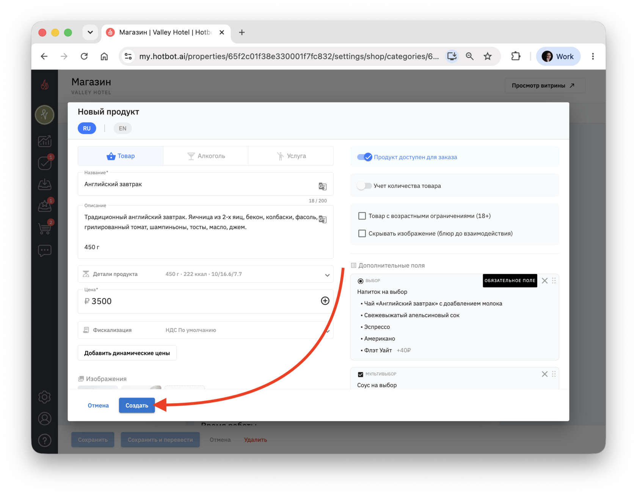The width and height of the screenshot is (637, 495).
Task: Click the Свежевыжатый апельсиновый сок option
Action: [412, 315]
